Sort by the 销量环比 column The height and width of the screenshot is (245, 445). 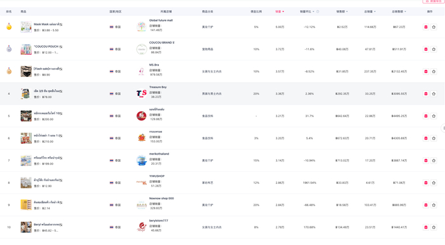(x=307, y=11)
